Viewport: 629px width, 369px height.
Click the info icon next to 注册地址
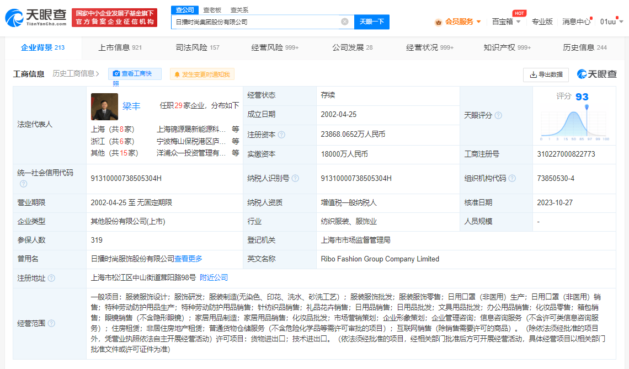(x=51, y=278)
